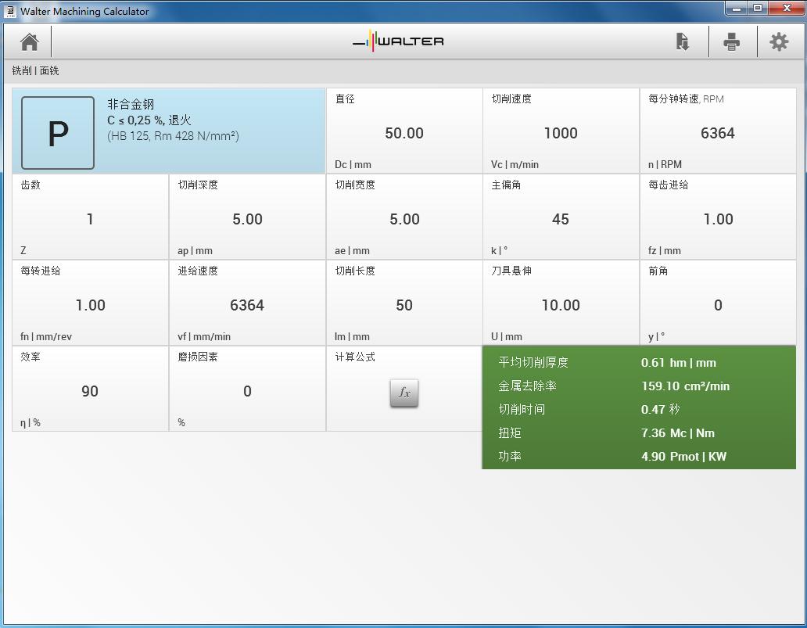Edit cutting length lm value 50
Image resolution: width=807 pixels, height=628 pixels.
click(404, 305)
